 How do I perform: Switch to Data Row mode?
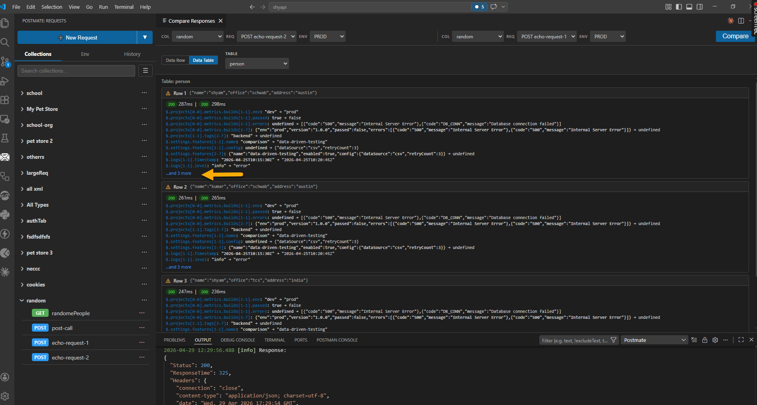click(175, 60)
